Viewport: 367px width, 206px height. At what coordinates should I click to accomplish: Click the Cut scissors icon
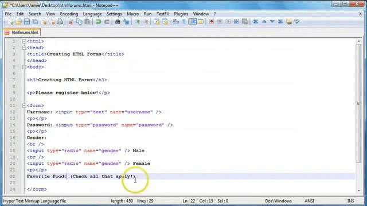pyautogui.click(x=71, y=22)
